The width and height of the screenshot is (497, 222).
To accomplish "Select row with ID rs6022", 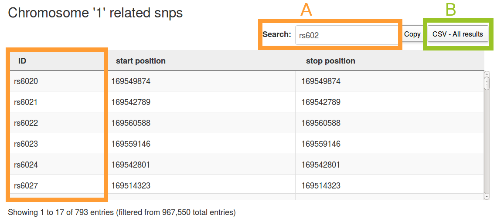I will tap(247, 123).
